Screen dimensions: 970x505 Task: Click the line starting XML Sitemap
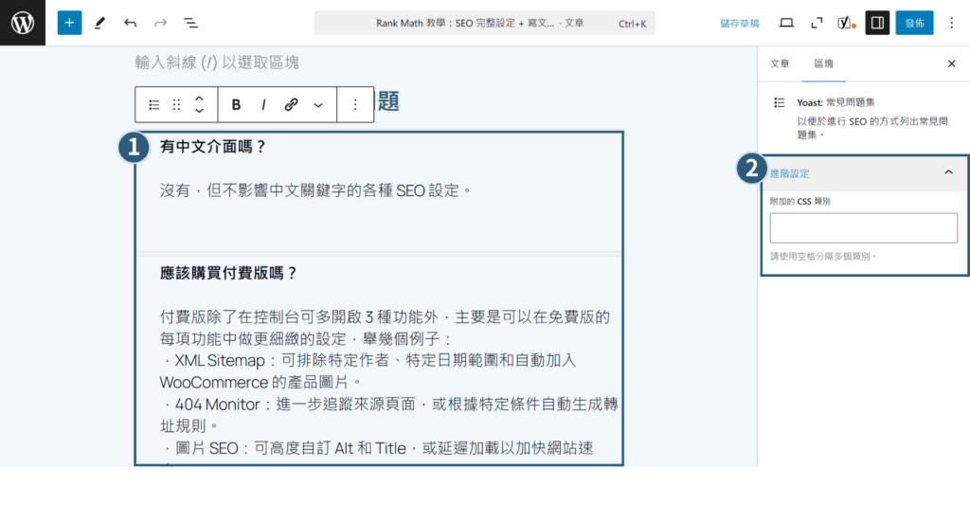pos(370,360)
